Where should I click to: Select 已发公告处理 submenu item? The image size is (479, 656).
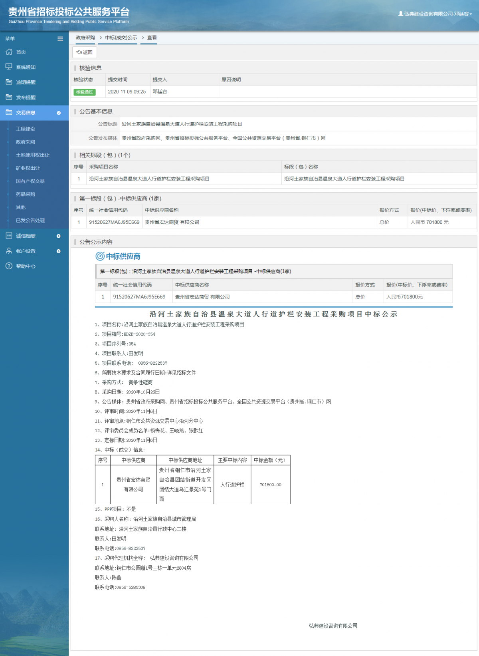(30, 220)
